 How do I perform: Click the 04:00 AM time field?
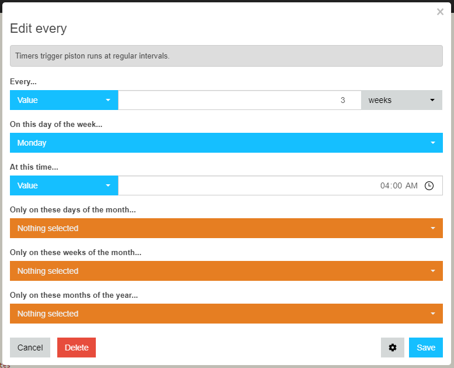(x=280, y=185)
